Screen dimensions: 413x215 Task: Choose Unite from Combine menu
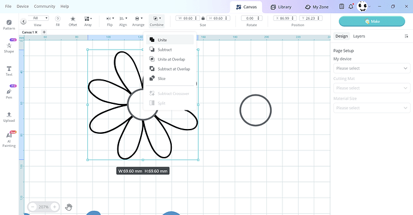click(x=170, y=40)
